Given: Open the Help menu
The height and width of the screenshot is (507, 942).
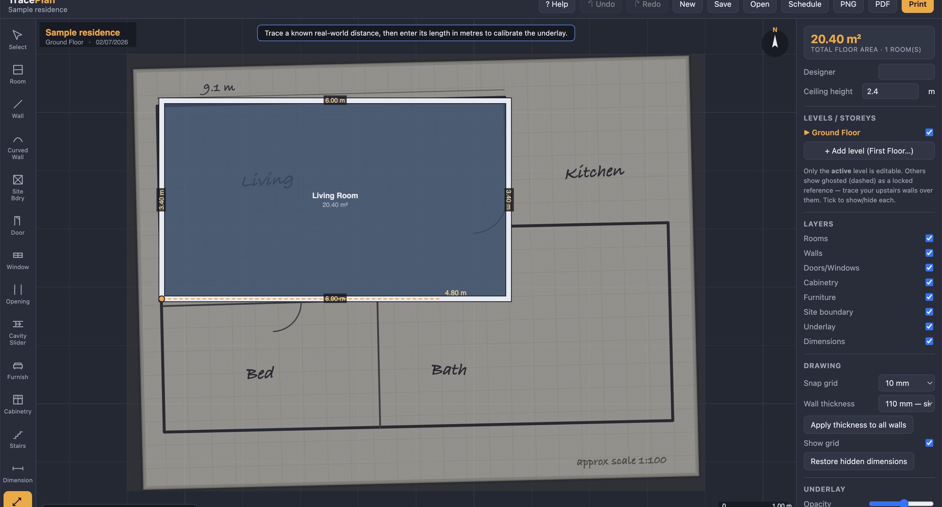Looking at the screenshot, I should [557, 5].
